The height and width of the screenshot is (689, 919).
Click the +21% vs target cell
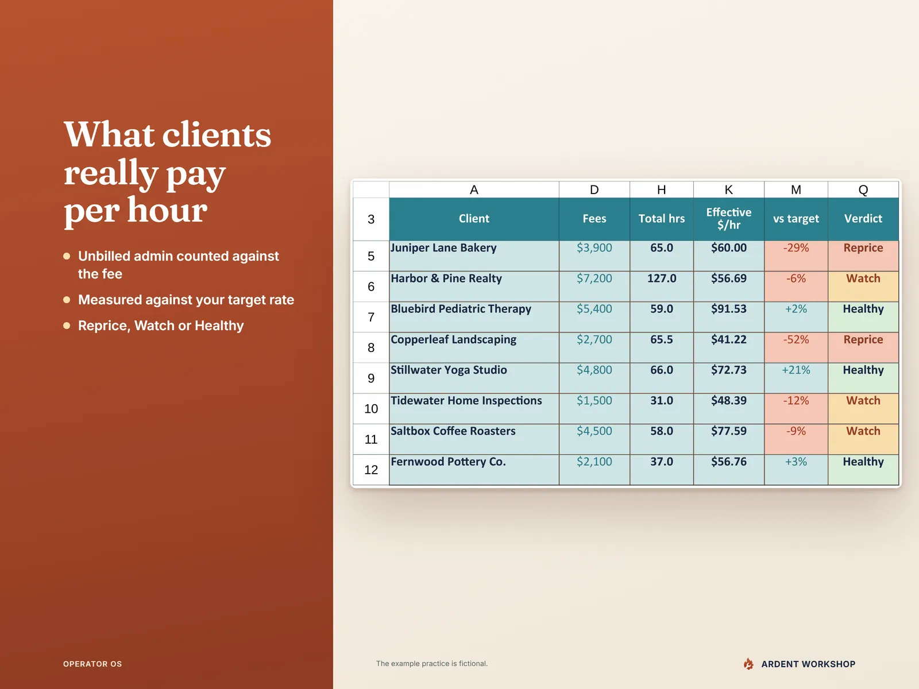(796, 378)
